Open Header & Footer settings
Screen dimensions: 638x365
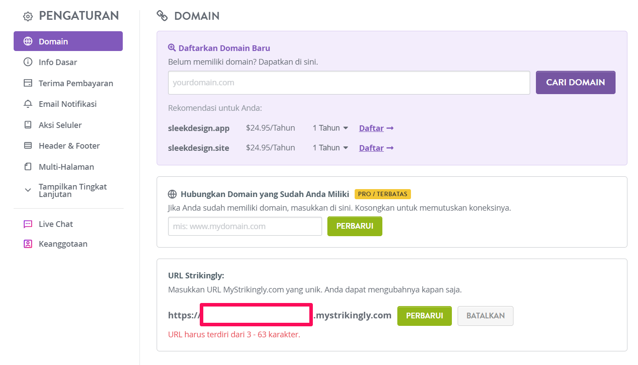[68, 146]
